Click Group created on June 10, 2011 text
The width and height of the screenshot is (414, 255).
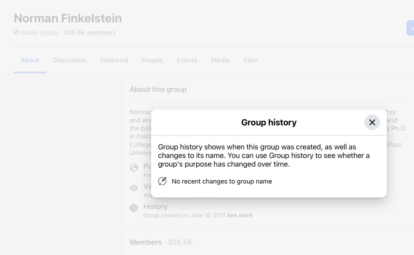coord(185,215)
